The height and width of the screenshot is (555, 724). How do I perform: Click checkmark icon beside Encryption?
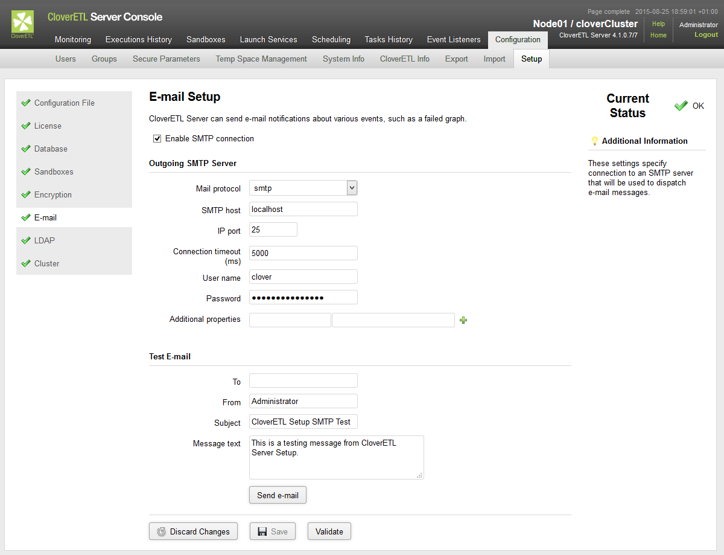pos(25,194)
